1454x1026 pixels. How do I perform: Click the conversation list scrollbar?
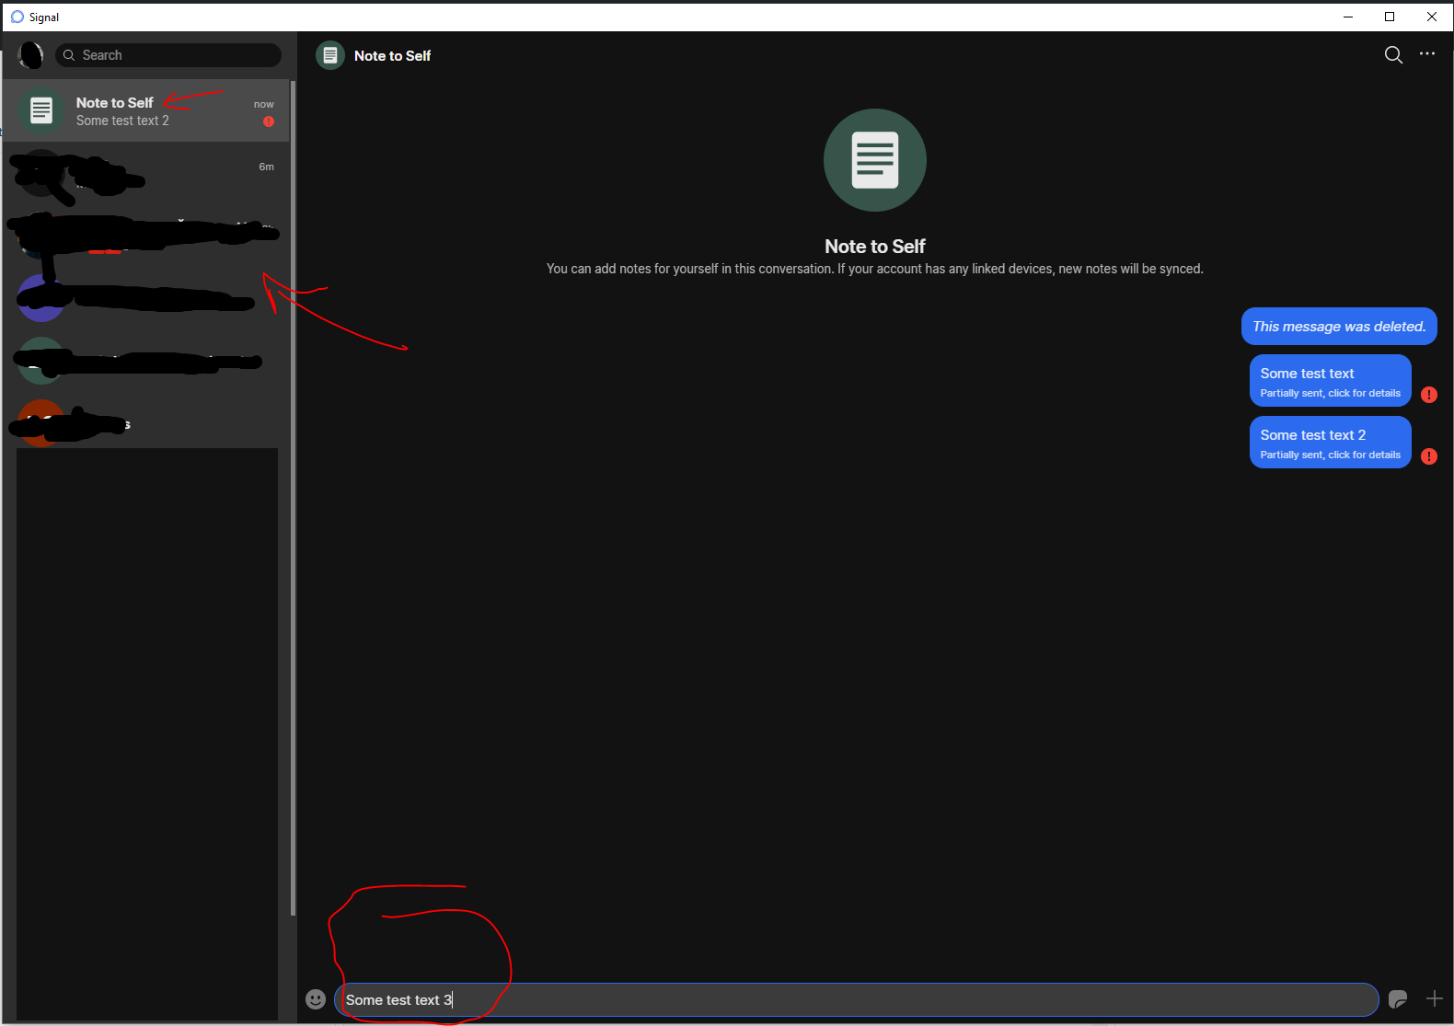(293, 497)
